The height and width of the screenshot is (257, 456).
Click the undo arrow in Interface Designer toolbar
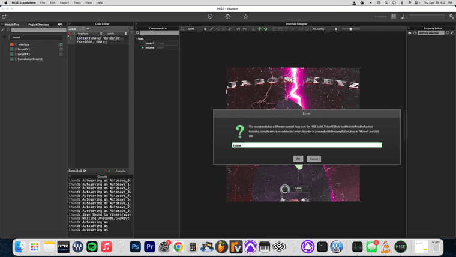click(238, 29)
